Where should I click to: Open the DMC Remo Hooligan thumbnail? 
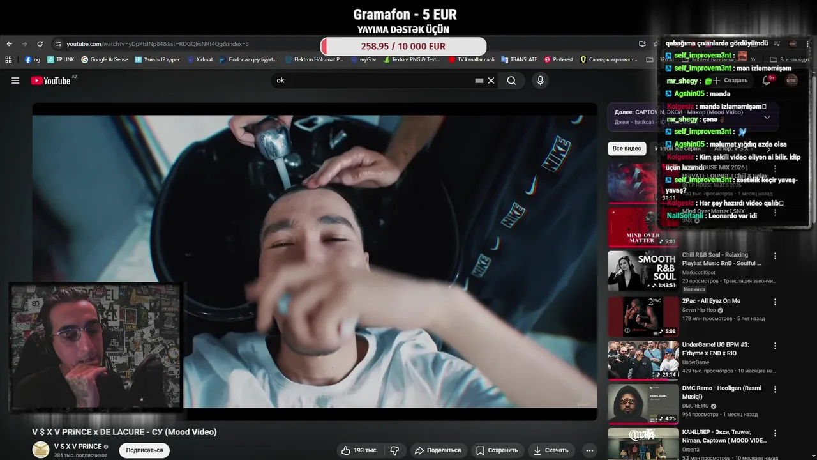pos(643,404)
